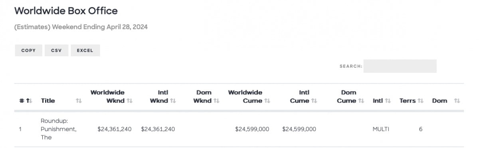Screen dimensions: 479x148
Task: Sort table by Dom Wknd arrows
Action: point(216,101)
